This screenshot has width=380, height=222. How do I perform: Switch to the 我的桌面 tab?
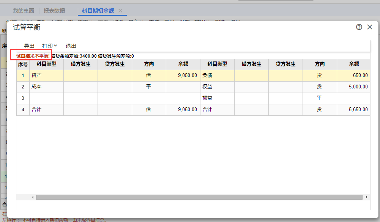coord(24,11)
